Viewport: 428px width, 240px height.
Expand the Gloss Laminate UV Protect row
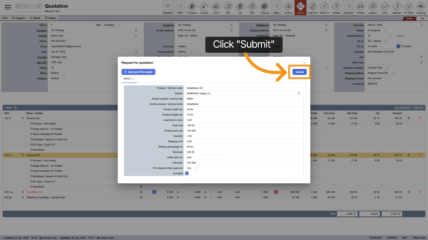tap(31, 134)
